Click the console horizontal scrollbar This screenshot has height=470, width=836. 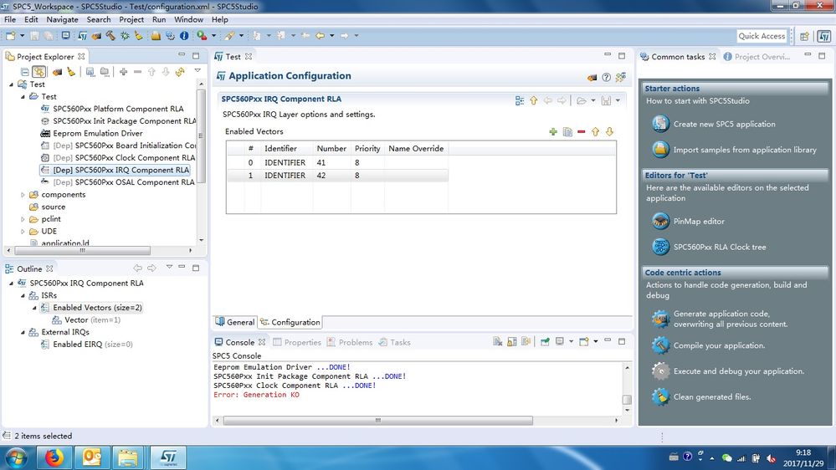coord(378,421)
